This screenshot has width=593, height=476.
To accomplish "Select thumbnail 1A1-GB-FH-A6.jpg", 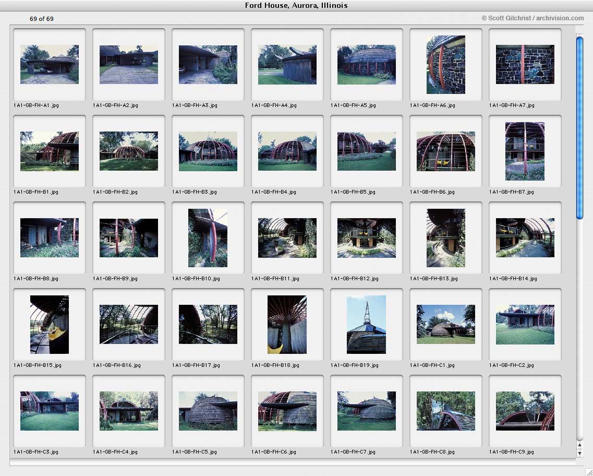I will 446,64.
